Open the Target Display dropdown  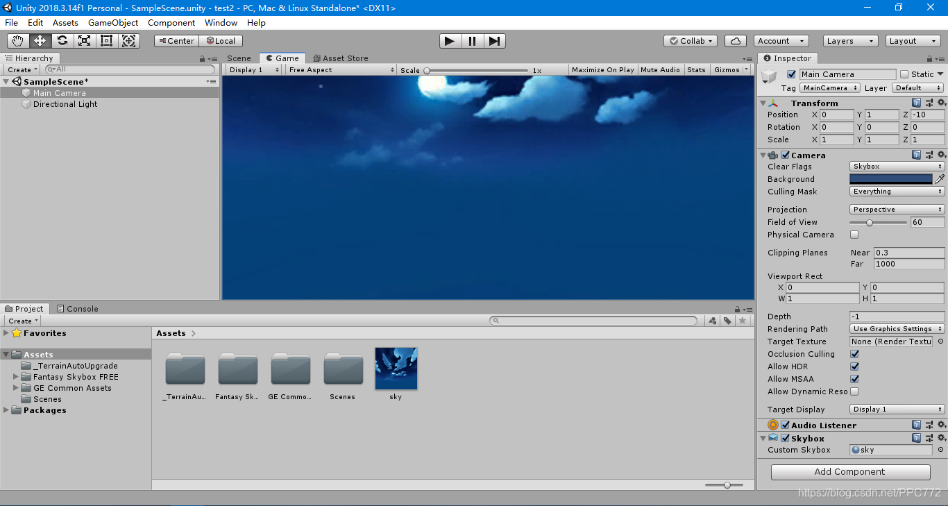[897, 410]
